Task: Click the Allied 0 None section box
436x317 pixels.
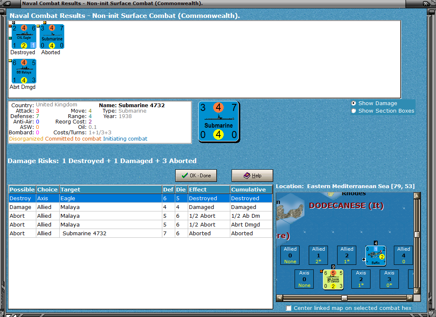Action: [x=290, y=255]
